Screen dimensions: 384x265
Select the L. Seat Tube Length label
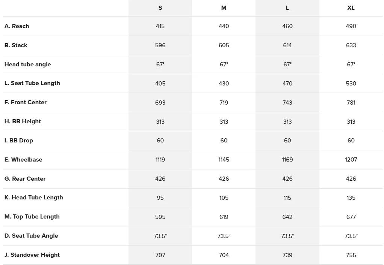[x=32, y=83]
